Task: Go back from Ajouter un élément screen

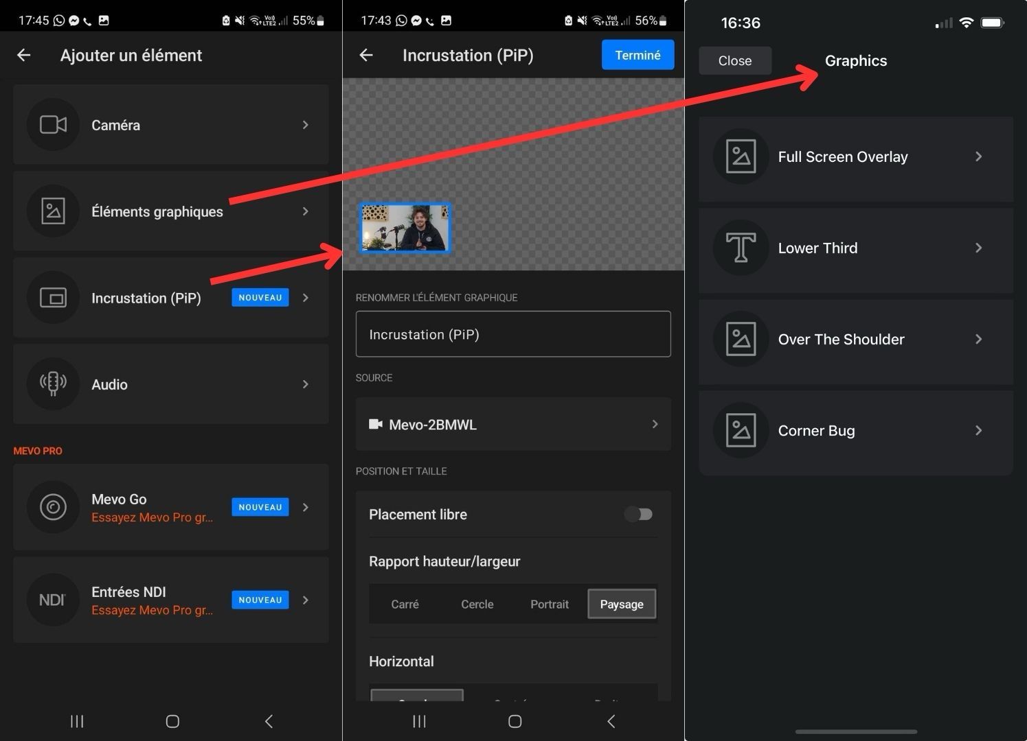Action: click(x=24, y=56)
